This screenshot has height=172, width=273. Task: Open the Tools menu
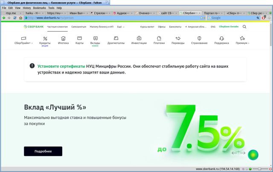tap(51, 8)
